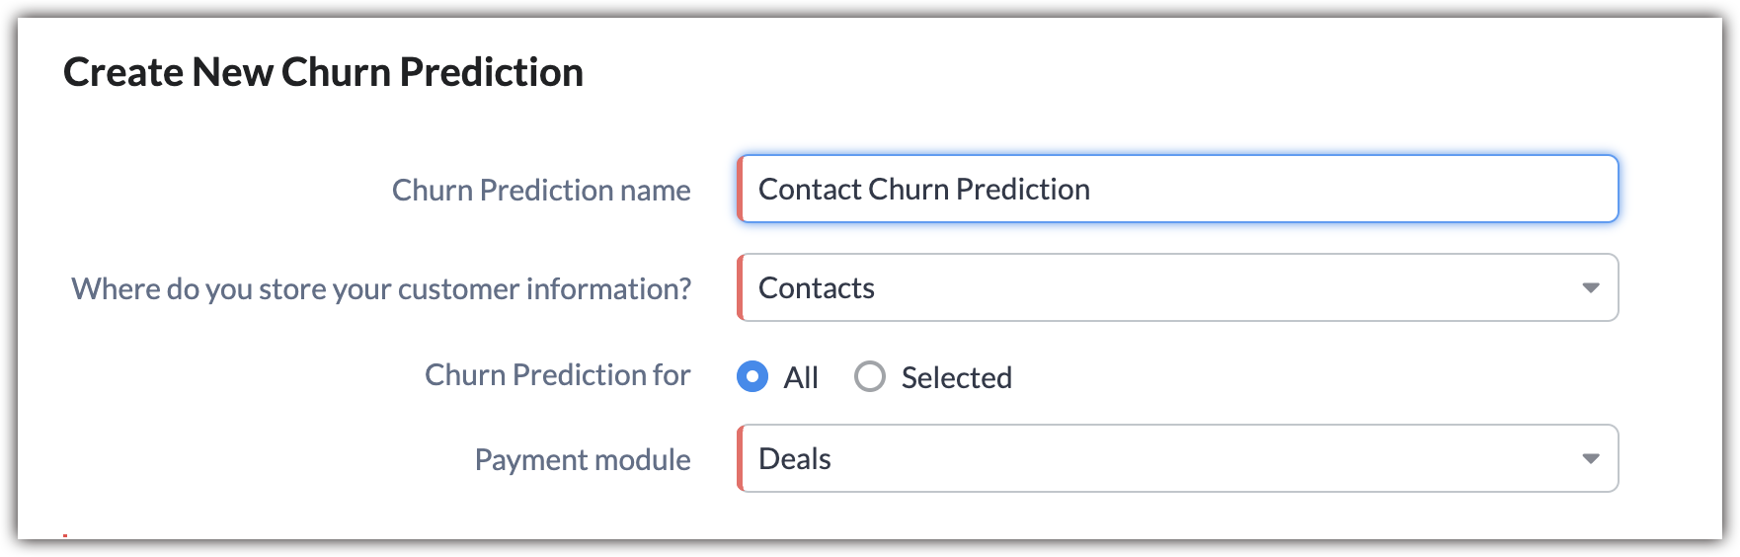Click the "Churn Prediction name" field label
The height and width of the screenshot is (557, 1740).
(x=541, y=190)
